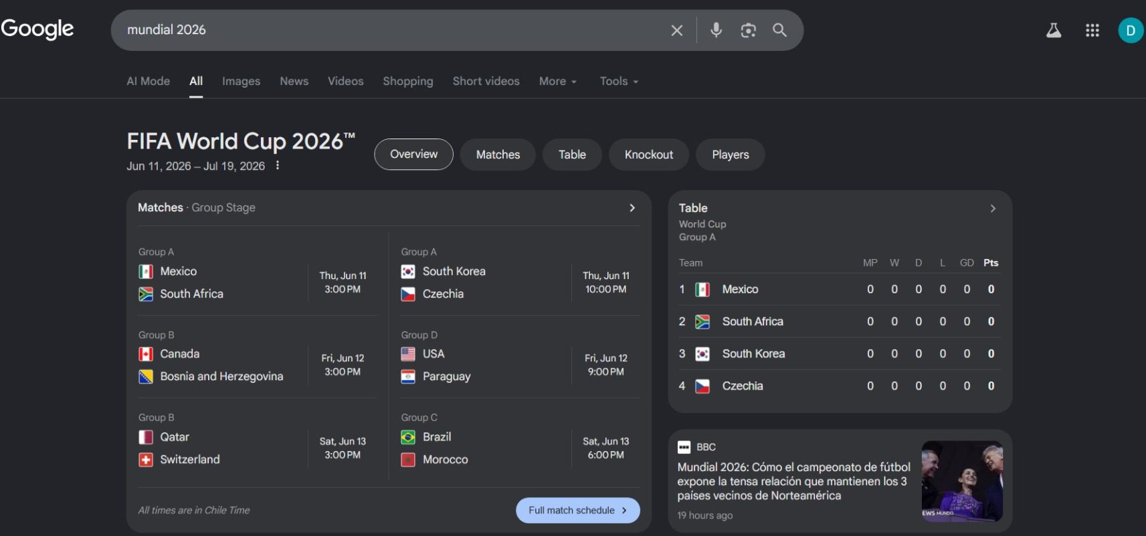Click the Paraguay flag icon
Viewport: 1146px width, 536px height.
click(408, 377)
